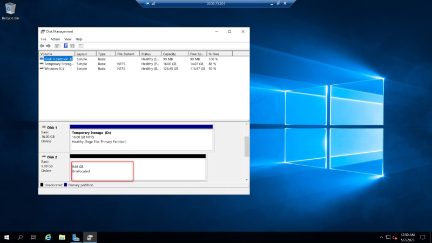Click the network tray icon

tap(388, 237)
